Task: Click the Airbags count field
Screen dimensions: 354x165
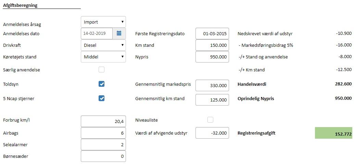Action: coord(103,133)
